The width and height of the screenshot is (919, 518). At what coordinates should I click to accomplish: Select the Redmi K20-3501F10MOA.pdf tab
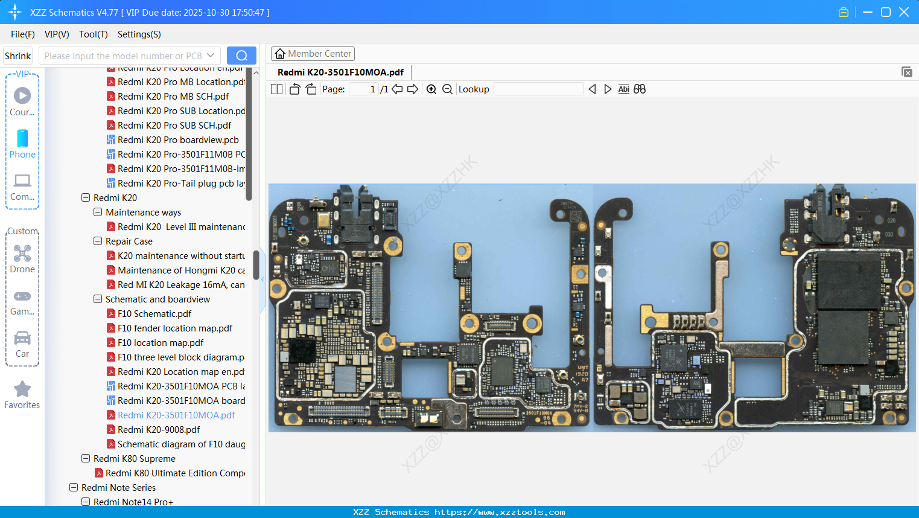pyautogui.click(x=340, y=72)
